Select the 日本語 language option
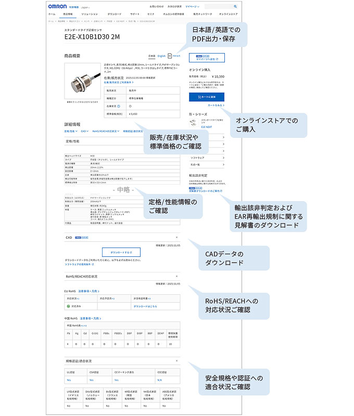Image resolution: width=354 pixels, height=416 pixels. (x=151, y=55)
